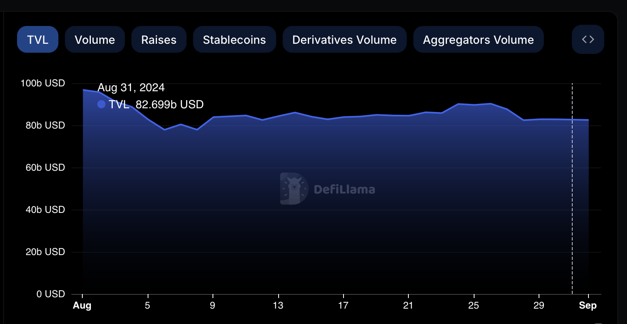627x324 pixels.
Task: Switch to the Stablecoins tab
Action: click(x=234, y=39)
